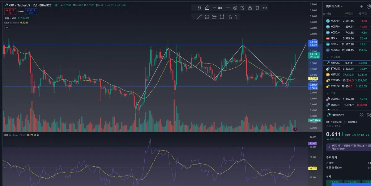Collapse the 가상화폐 watchlist section
Screen dimensions: 371x186
click(328, 57)
